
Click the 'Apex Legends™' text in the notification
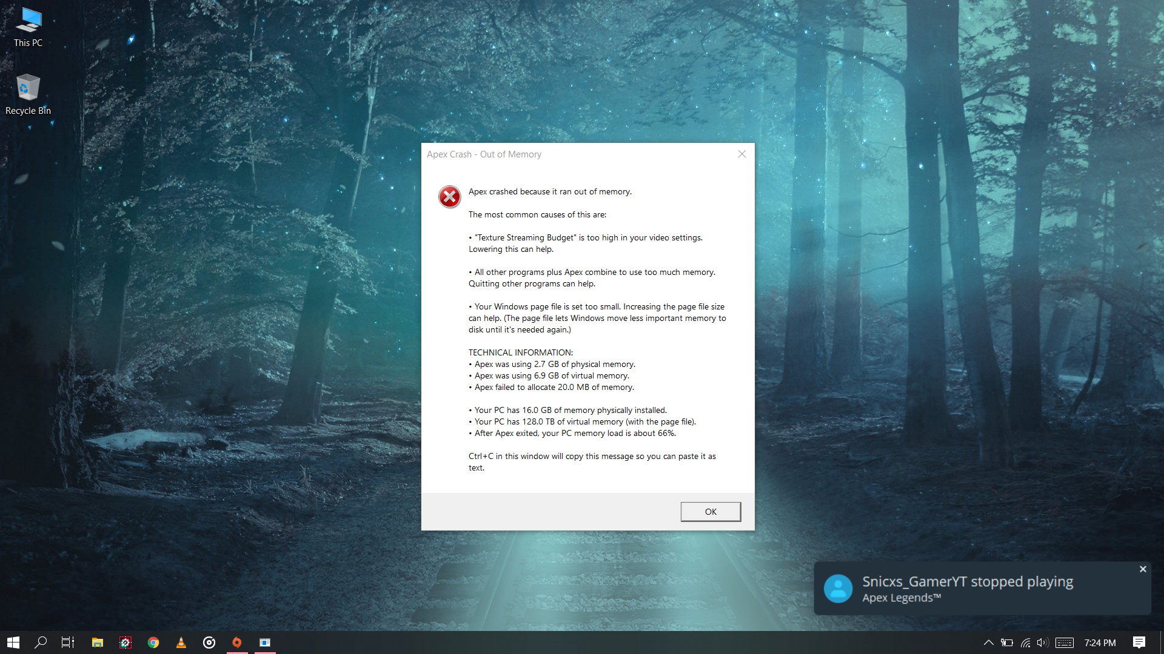point(901,598)
